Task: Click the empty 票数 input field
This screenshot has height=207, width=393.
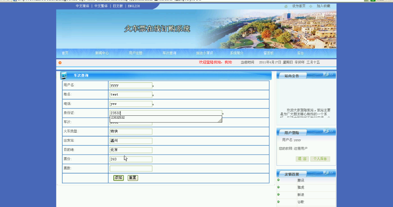Action: (131, 169)
